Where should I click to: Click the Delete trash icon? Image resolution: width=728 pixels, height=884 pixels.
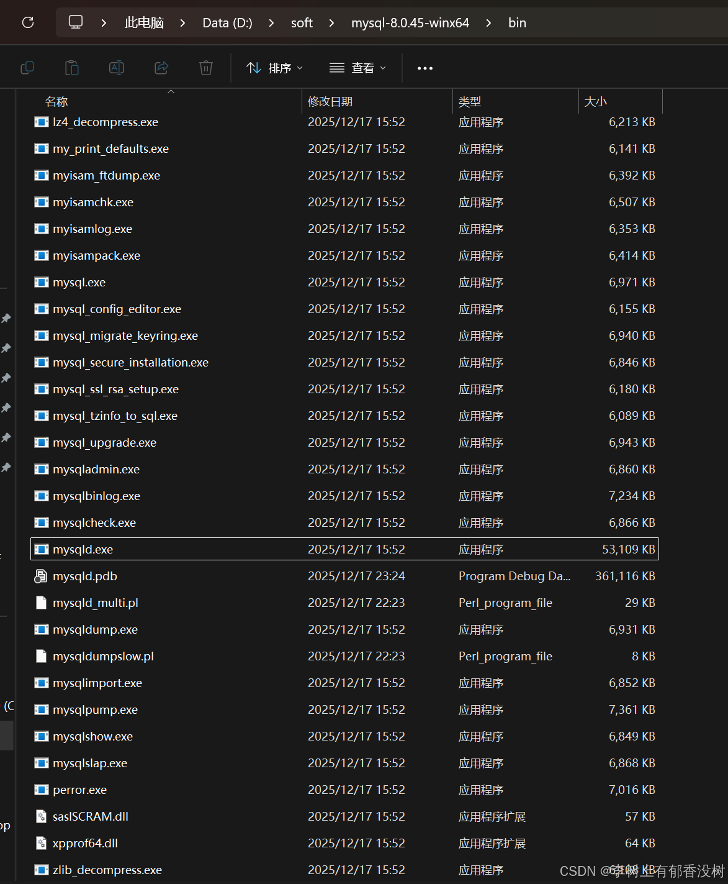tap(206, 68)
